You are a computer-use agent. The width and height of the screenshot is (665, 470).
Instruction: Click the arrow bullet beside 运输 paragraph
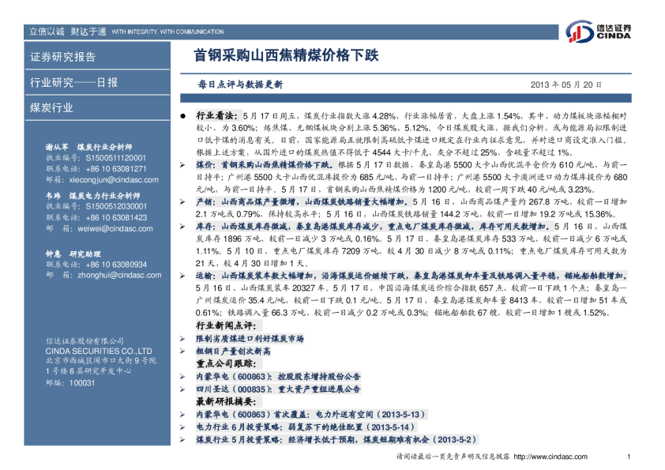coord(183,276)
